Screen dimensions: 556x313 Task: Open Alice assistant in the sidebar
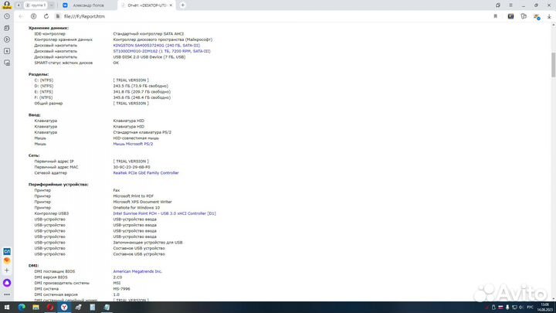point(7,284)
